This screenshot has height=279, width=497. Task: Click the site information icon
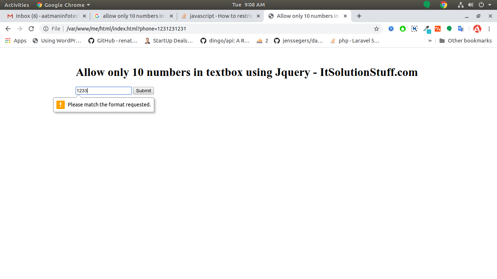[x=46, y=29]
